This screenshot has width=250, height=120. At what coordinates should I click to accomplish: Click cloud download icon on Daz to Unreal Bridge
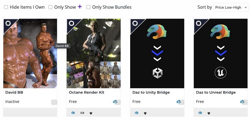[242, 102]
